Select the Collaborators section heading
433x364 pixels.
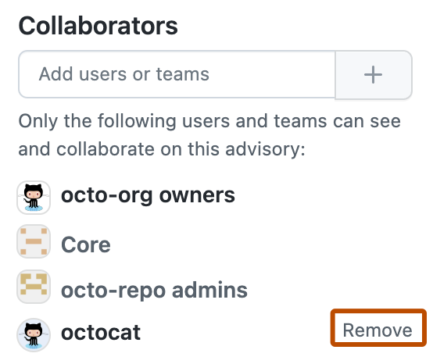click(x=98, y=26)
